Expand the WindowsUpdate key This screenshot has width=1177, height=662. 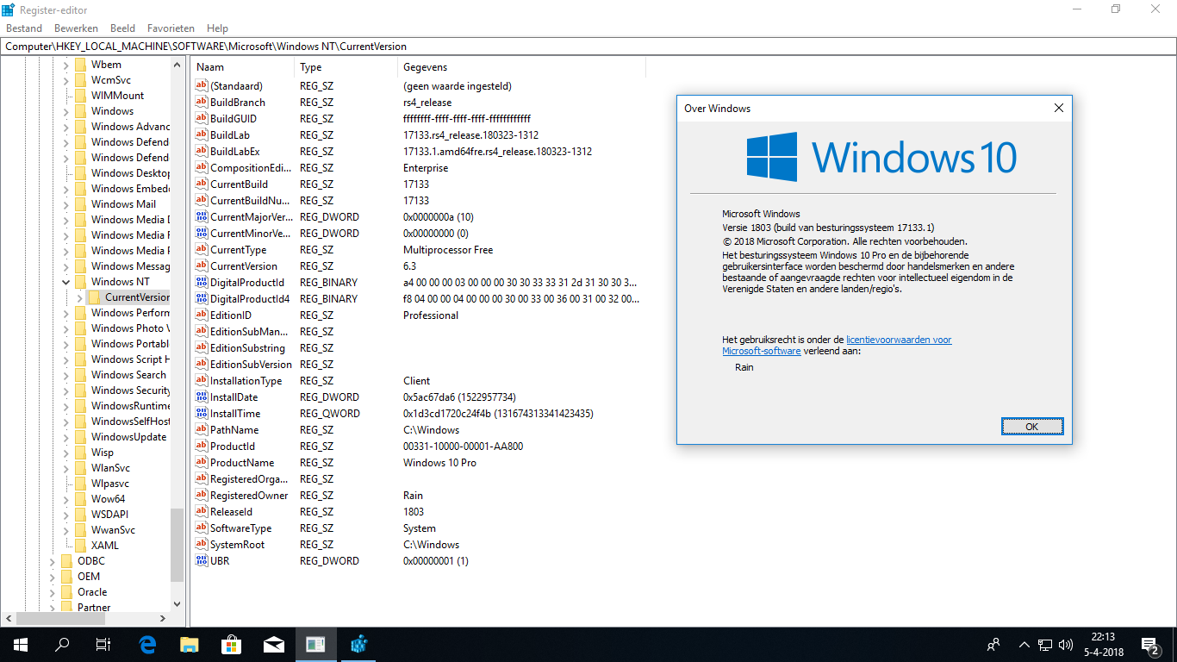pos(65,437)
